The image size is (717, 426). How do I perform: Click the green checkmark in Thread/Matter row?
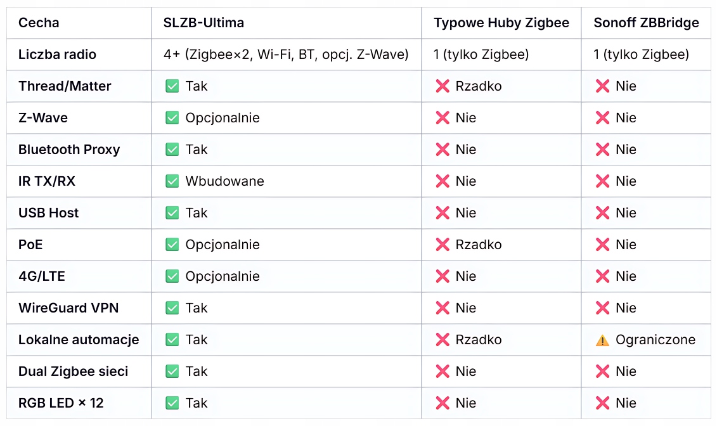point(172,86)
